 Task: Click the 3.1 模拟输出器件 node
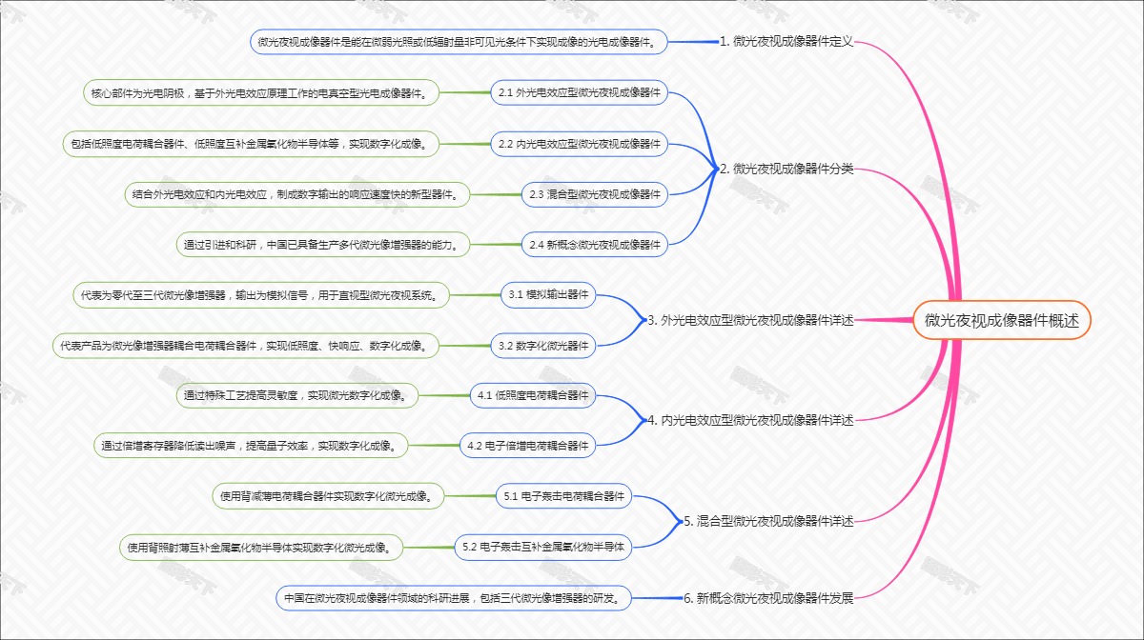click(x=548, y=295)
